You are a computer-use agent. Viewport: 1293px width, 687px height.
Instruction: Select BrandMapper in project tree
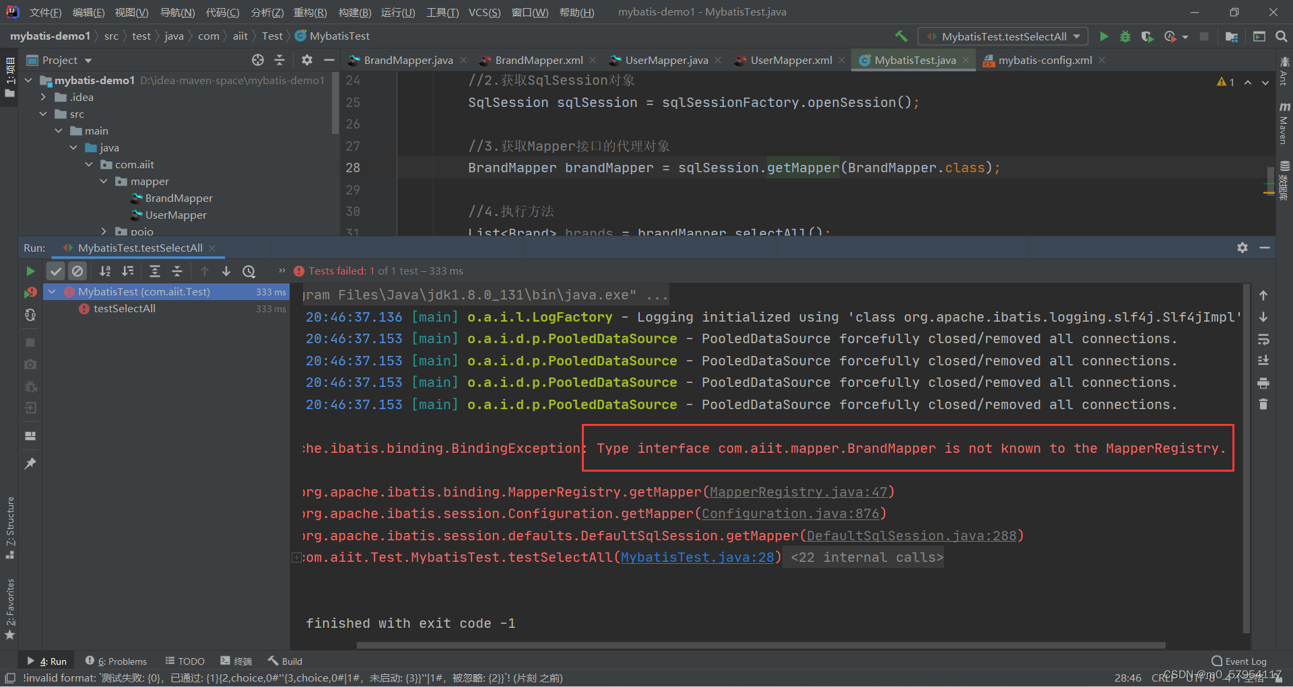coord(178,198)
